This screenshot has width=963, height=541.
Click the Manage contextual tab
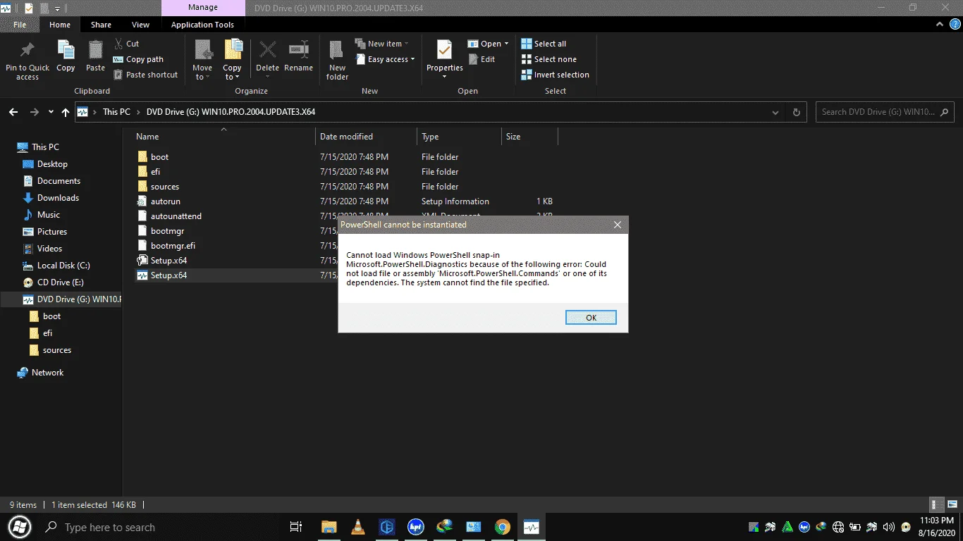(x=202, y=8)
